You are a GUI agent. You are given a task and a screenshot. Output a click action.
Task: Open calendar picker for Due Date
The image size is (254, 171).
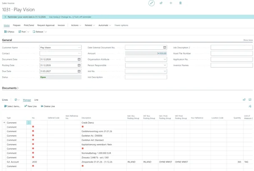coord(79,71)
